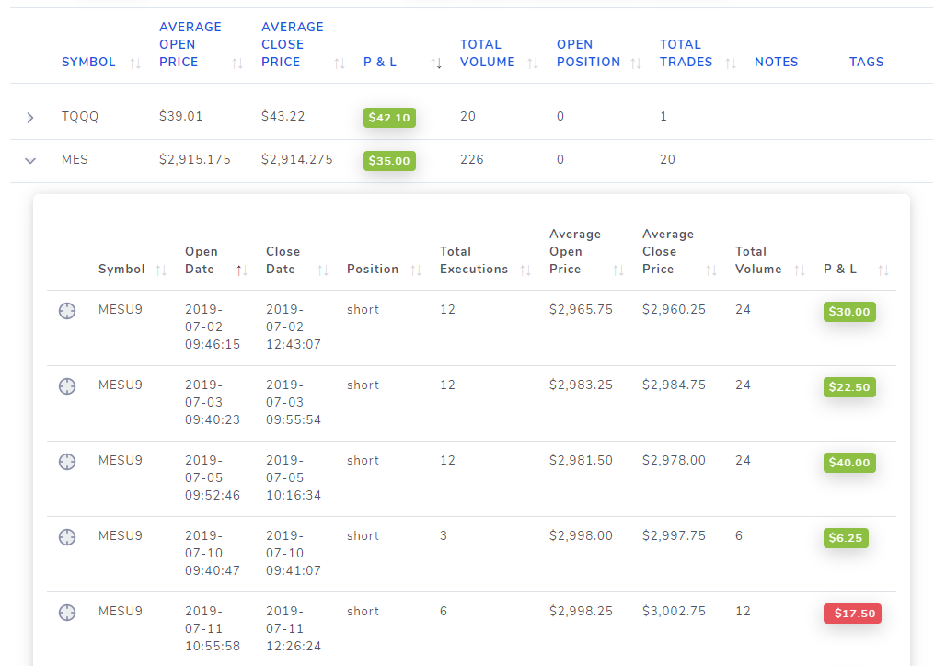Open trade details icon for 2019-07-02 MESU9

pyautogui.click(x=67, y=311)
